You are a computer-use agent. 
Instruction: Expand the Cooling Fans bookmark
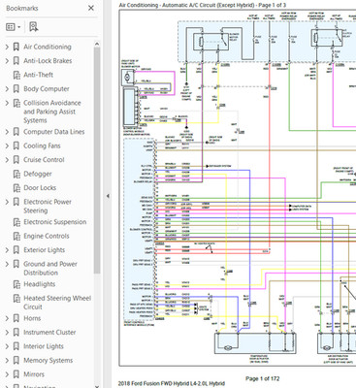[7, 145]
